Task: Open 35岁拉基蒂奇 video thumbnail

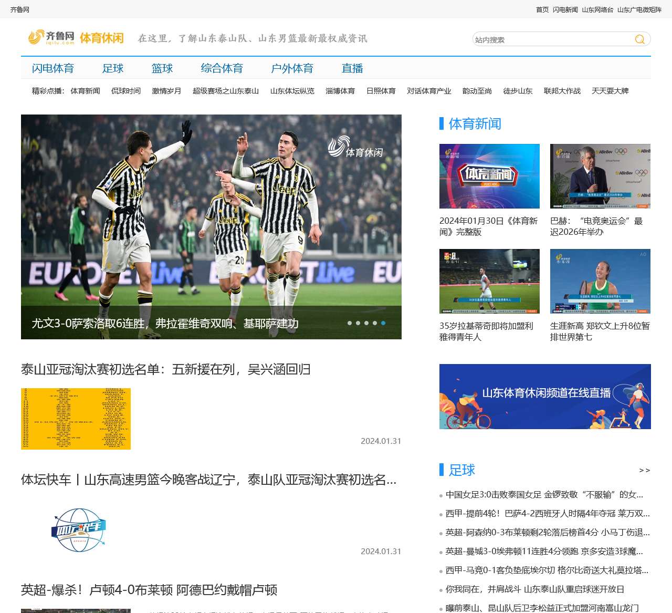Action: pyautogui.click(x=489, y=281)
